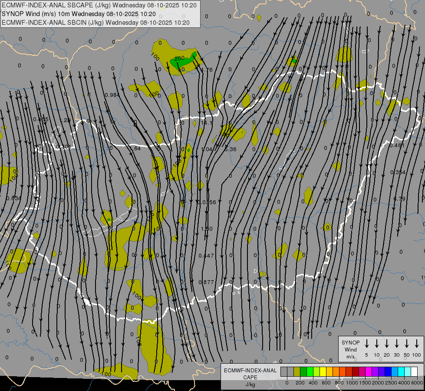Image resolution: width=425 pixels, height=391 pixels.
Task: Click the 14.1 value label on map
Action: click(x=207, y=123)
